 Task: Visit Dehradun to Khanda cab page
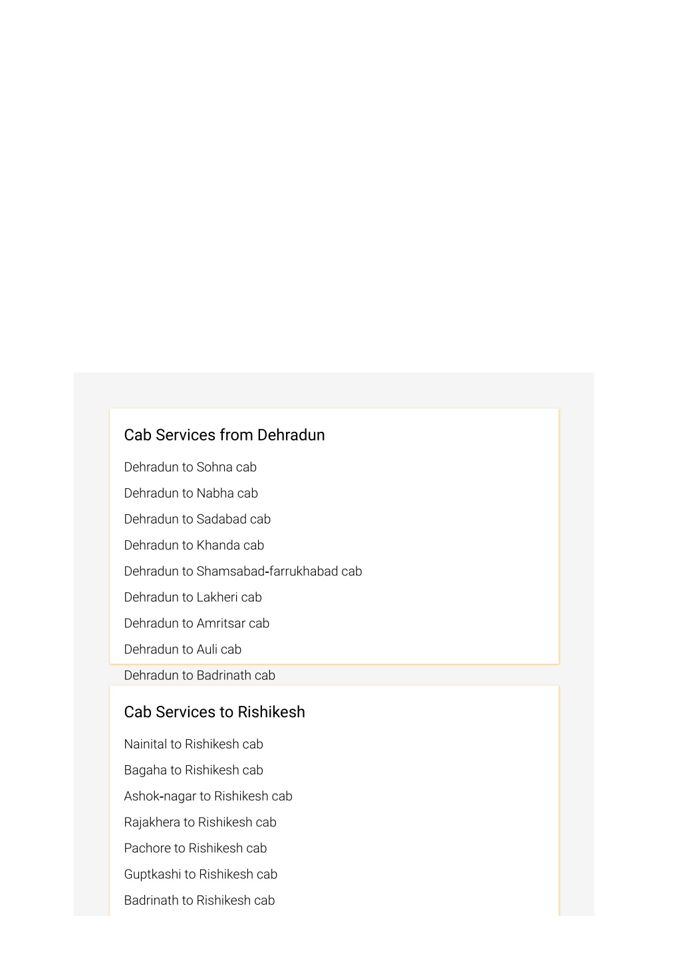pyautogui.click(x=194, y=546)
